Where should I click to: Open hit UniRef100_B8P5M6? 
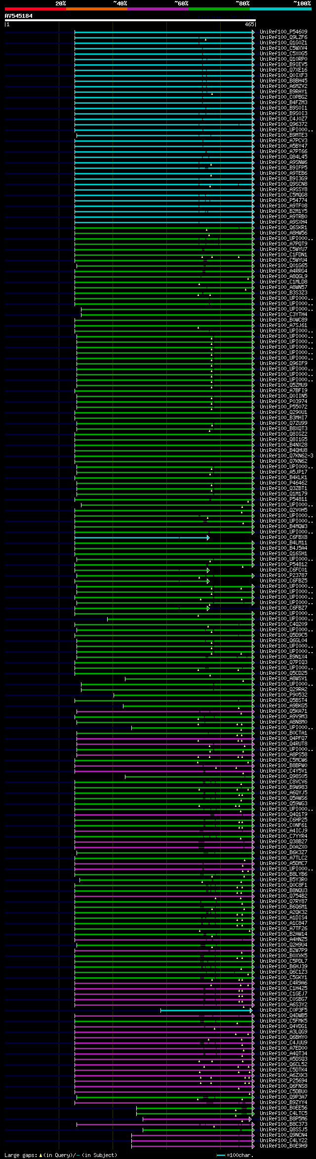(283, 1119)
